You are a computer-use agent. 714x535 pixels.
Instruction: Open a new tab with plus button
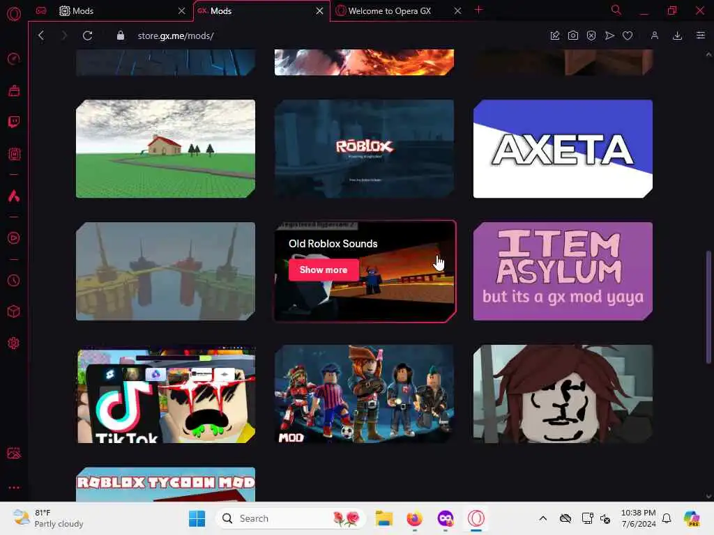point(478,10)
